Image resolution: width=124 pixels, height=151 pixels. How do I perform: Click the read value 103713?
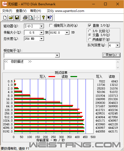[113, 96]
